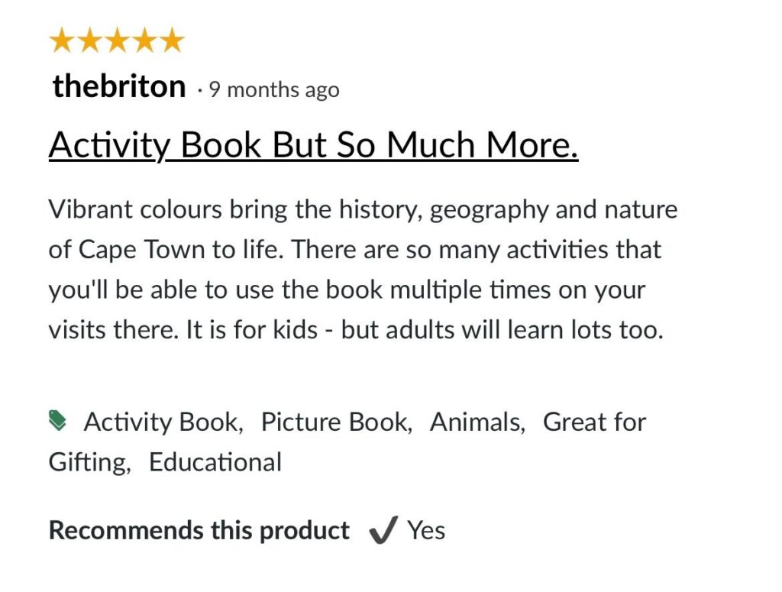Select the Picture Book tag
The height and width of the screenshot is (592, 782).
point(336,422)
